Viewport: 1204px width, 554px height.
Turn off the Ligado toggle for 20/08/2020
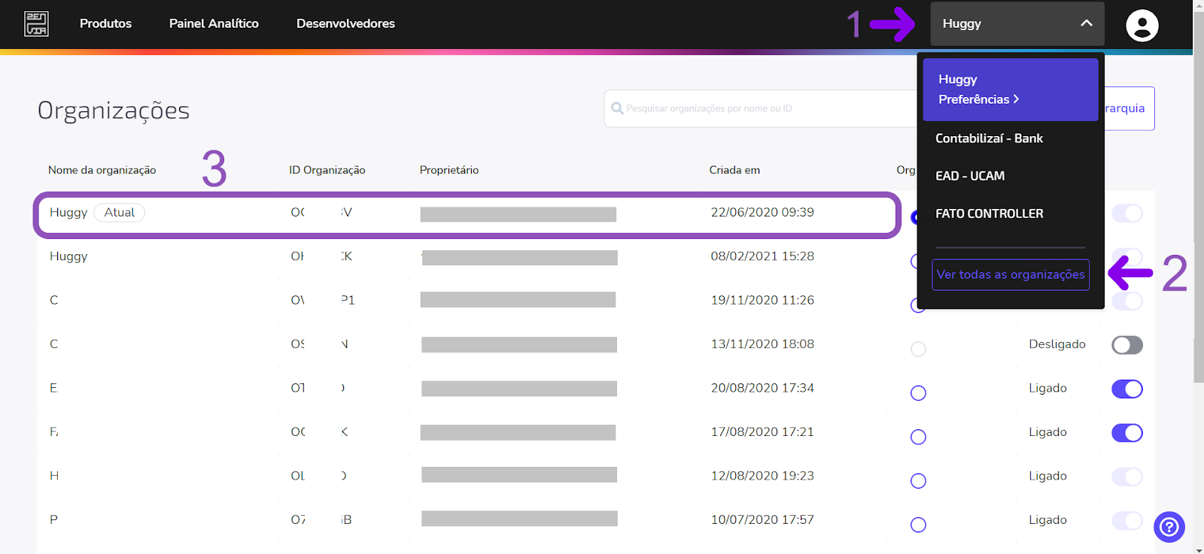point(1127,389)
